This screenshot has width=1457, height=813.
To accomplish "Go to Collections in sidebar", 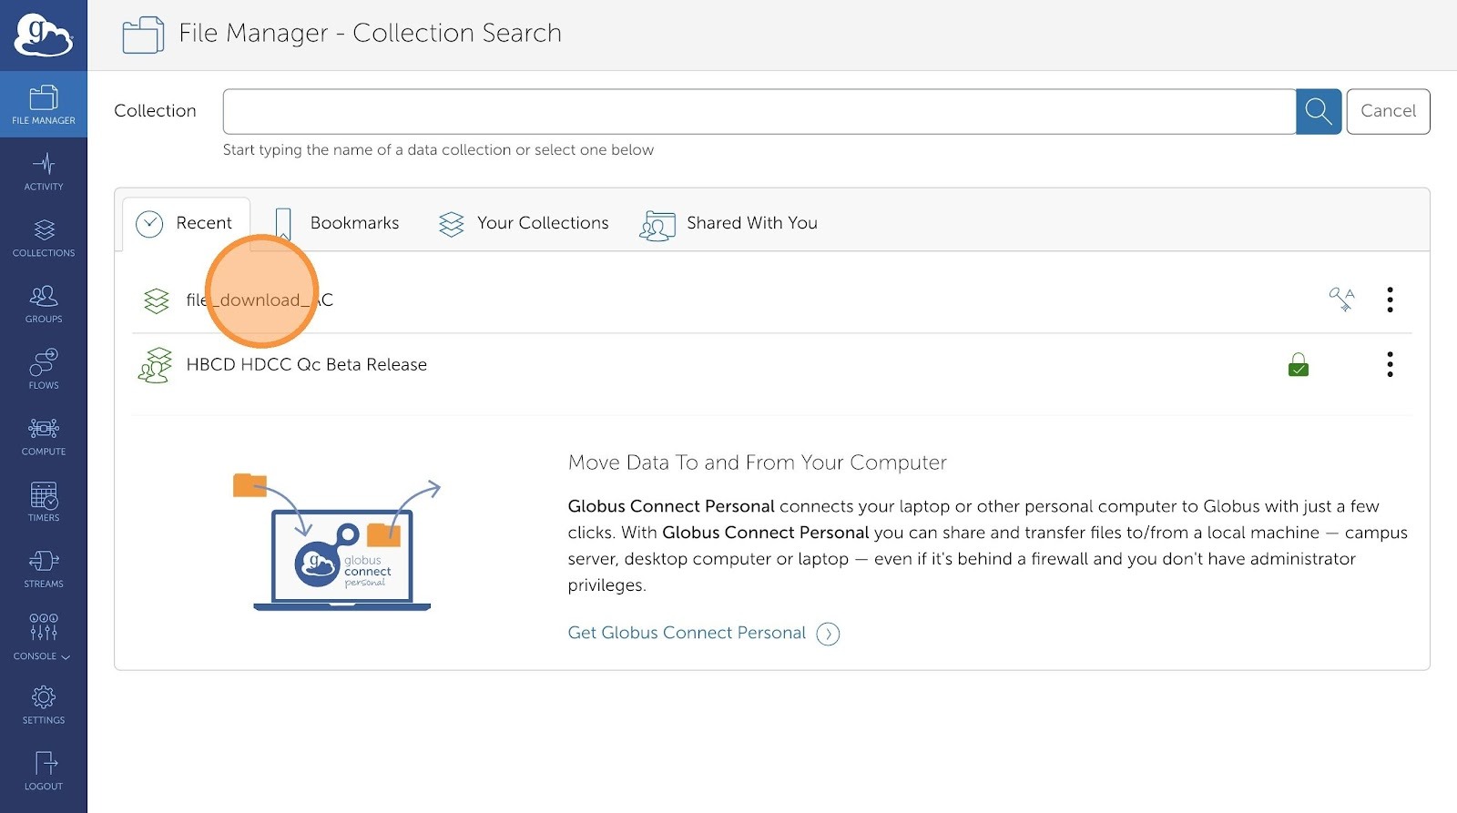I will click(x=44, y=239).
